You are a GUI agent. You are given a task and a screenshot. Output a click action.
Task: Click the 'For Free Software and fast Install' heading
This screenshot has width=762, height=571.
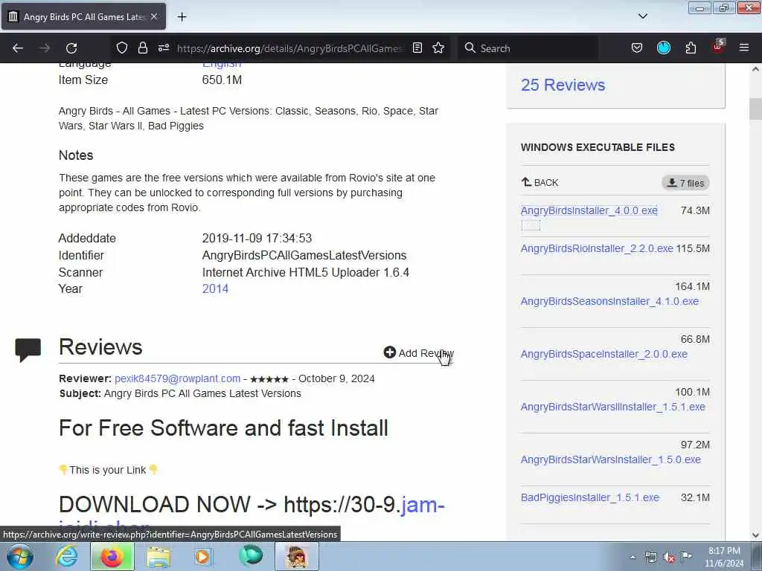pyautogui.click(x=223, y=428)
